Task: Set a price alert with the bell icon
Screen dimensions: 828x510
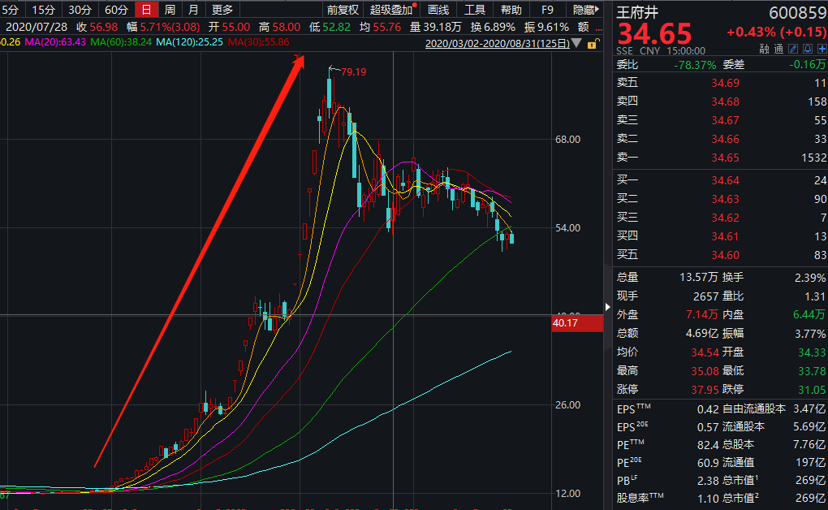Action: coord(807,50)
